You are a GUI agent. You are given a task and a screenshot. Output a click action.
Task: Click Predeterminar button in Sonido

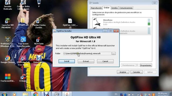tap(128, 65)
